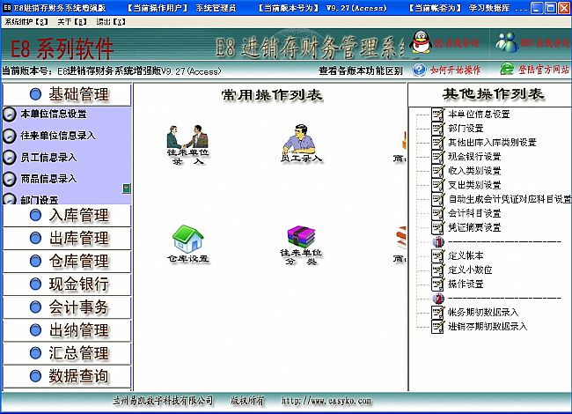Click 查看各版本功能区别 link

361,70
